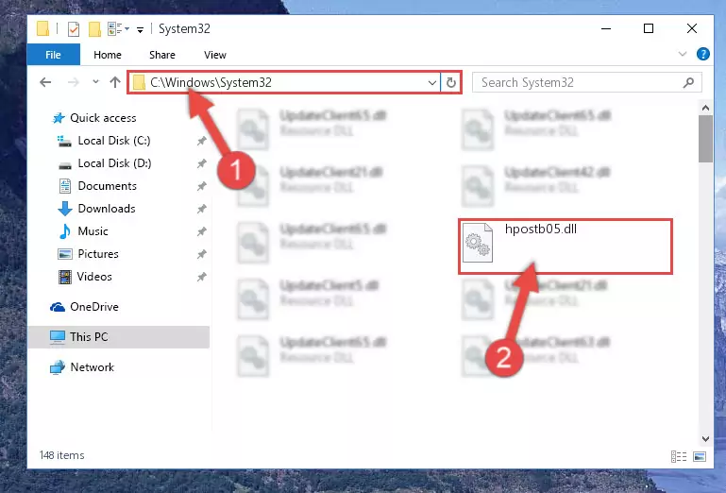Minimize the System32 window
726x493 pixels.
coord(606,28)
